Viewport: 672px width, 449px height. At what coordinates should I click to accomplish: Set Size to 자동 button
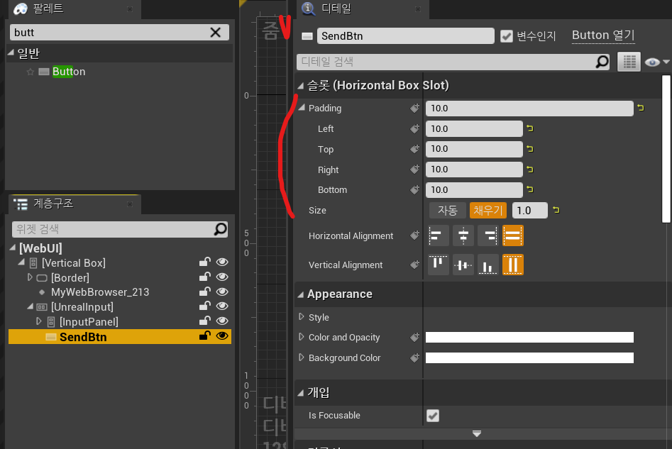click(x=447, y=210)
